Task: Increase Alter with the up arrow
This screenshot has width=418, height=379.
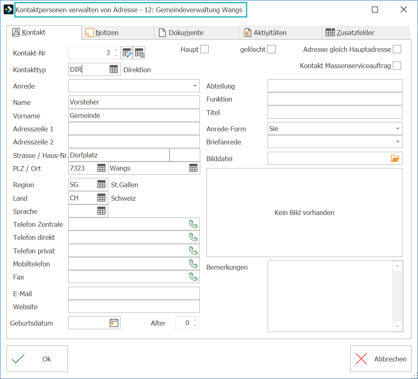Action: click(x=195, y=320)
